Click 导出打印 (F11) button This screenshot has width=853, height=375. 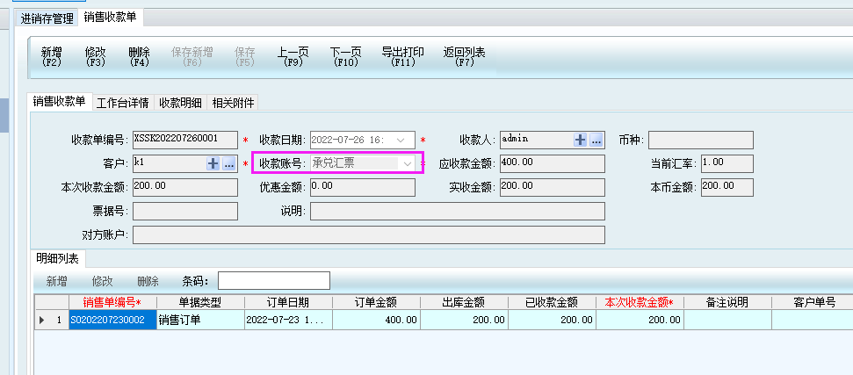click(x=403, y=56)
